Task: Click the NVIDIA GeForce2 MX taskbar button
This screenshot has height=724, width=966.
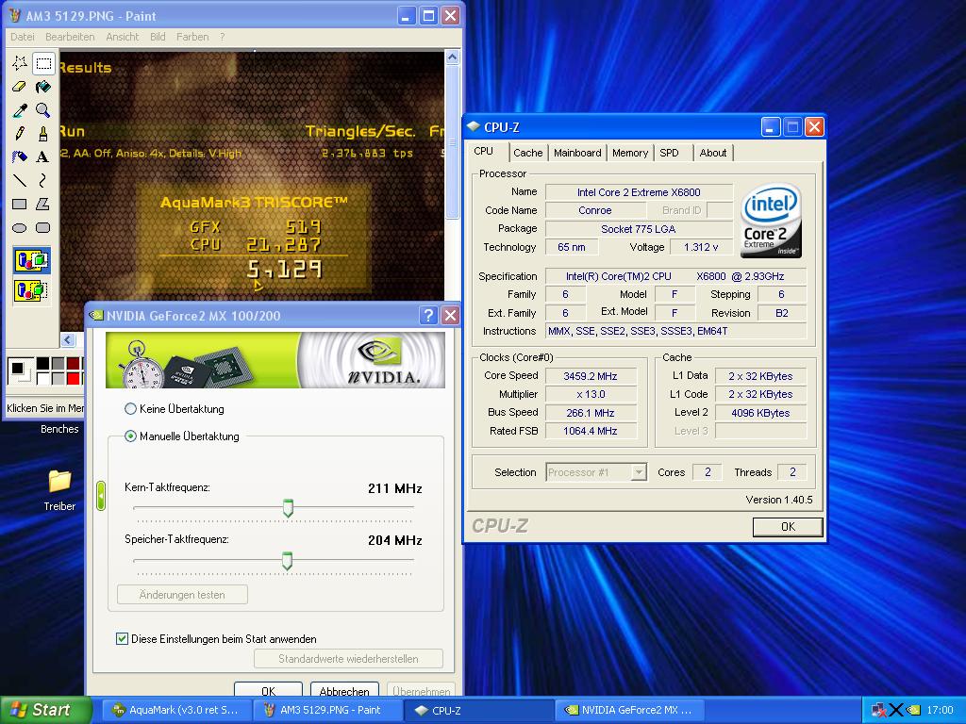Action: (x=629, y=710)
